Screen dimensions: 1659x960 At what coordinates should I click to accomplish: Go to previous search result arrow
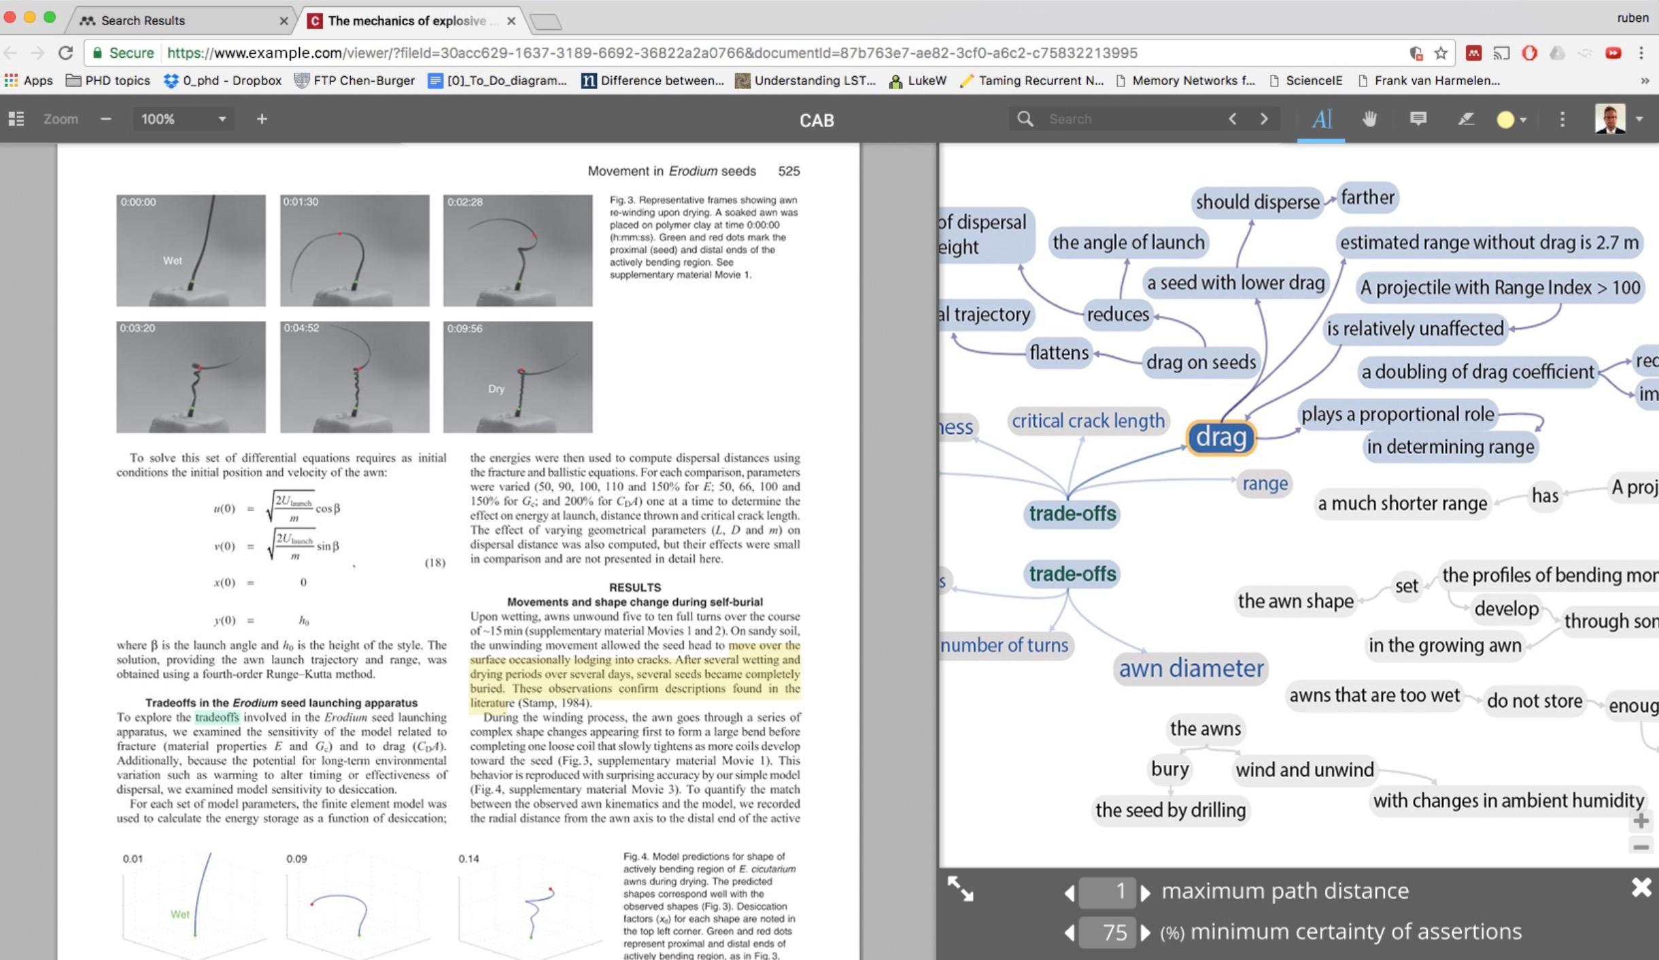pyautogui.click(x=1233, y=119)
